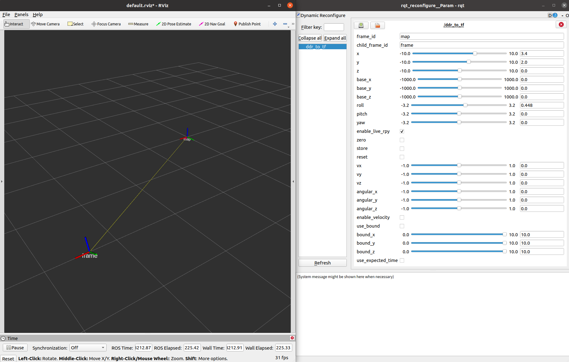Select the 2D Nav Goal tool

(212, 24)
